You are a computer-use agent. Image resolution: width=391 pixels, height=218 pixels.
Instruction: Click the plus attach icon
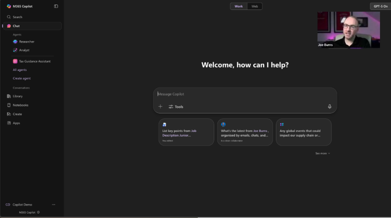point(160,106)
